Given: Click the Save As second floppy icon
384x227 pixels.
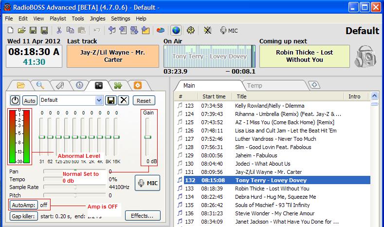Looking at the screenshot, I should pyautogui.click(x=44, y=30).
